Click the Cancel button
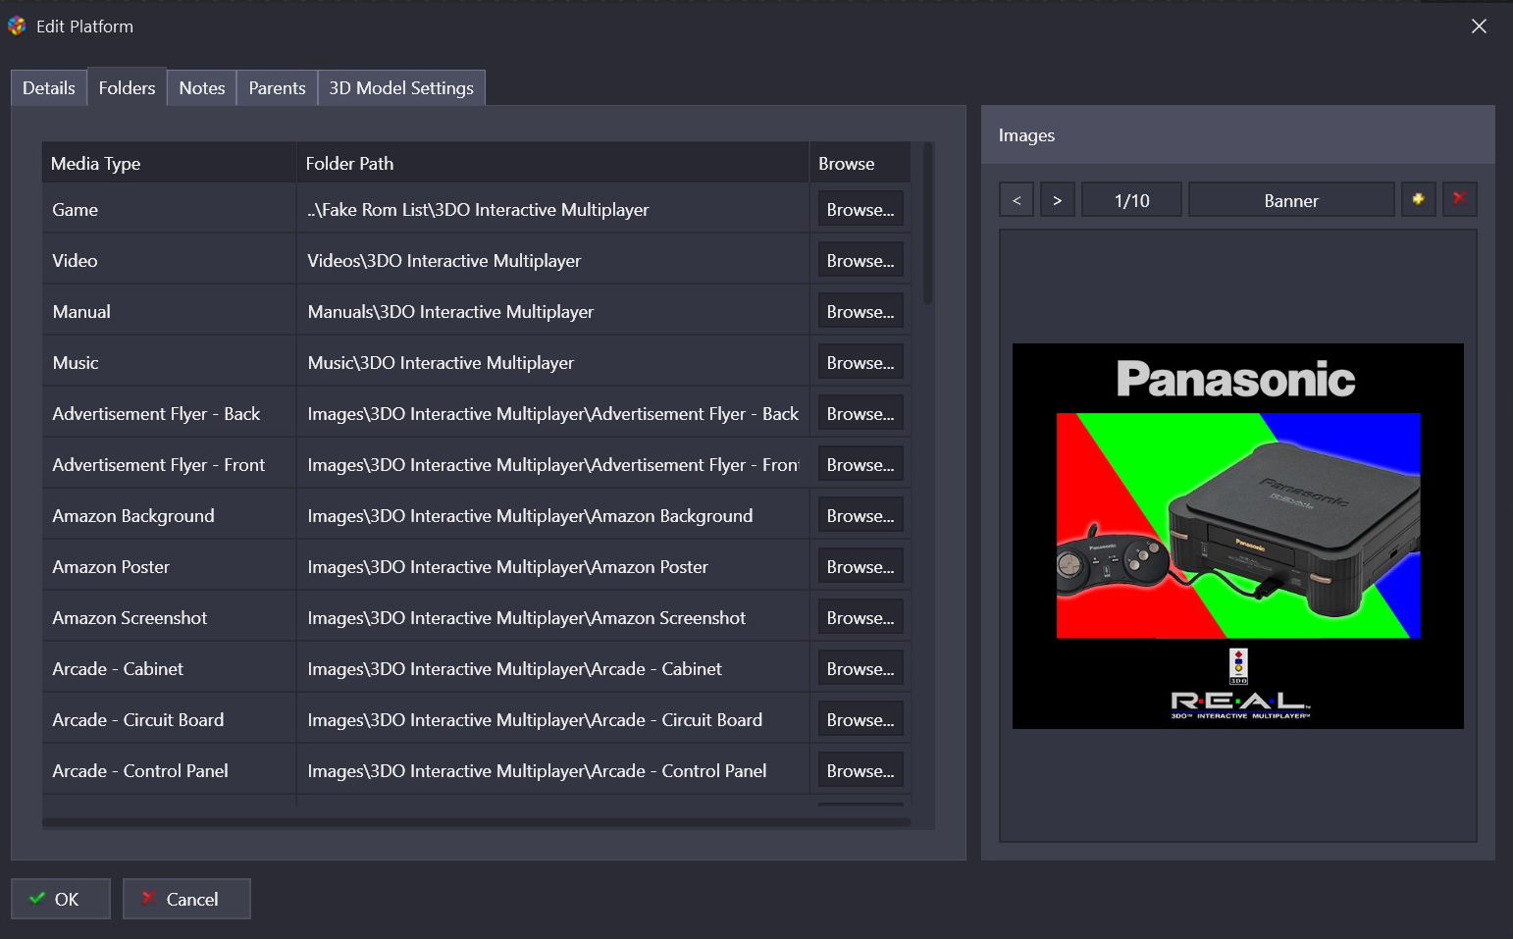 click(x=186, y=899)
